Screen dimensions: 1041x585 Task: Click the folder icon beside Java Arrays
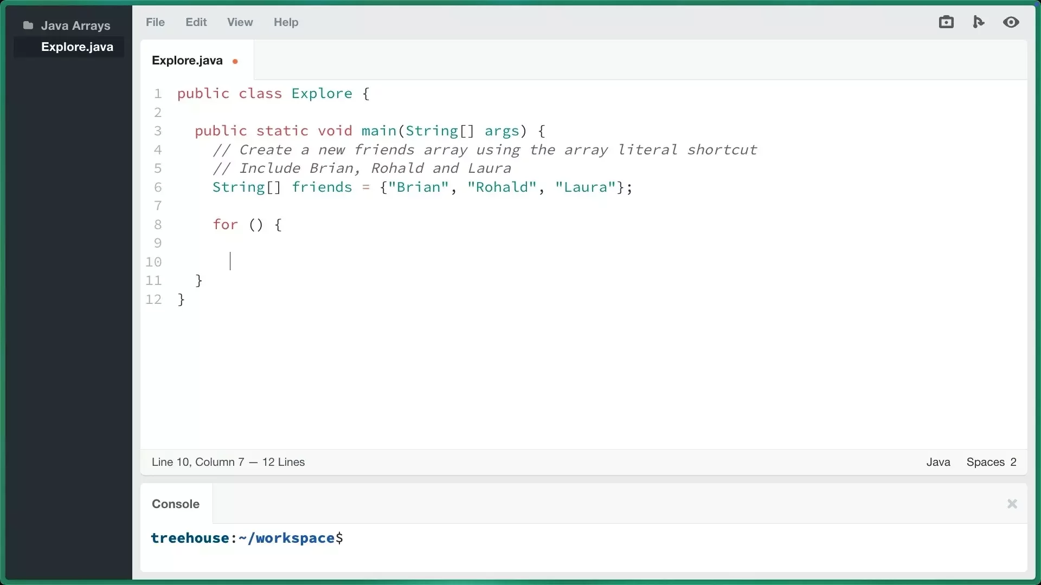tap(27, 25)
